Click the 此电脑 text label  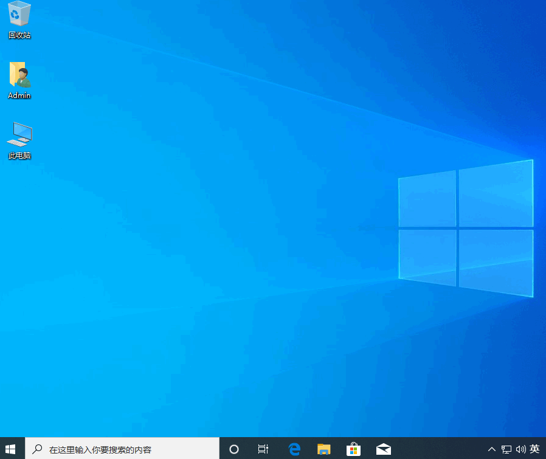[x=19, y=156]
